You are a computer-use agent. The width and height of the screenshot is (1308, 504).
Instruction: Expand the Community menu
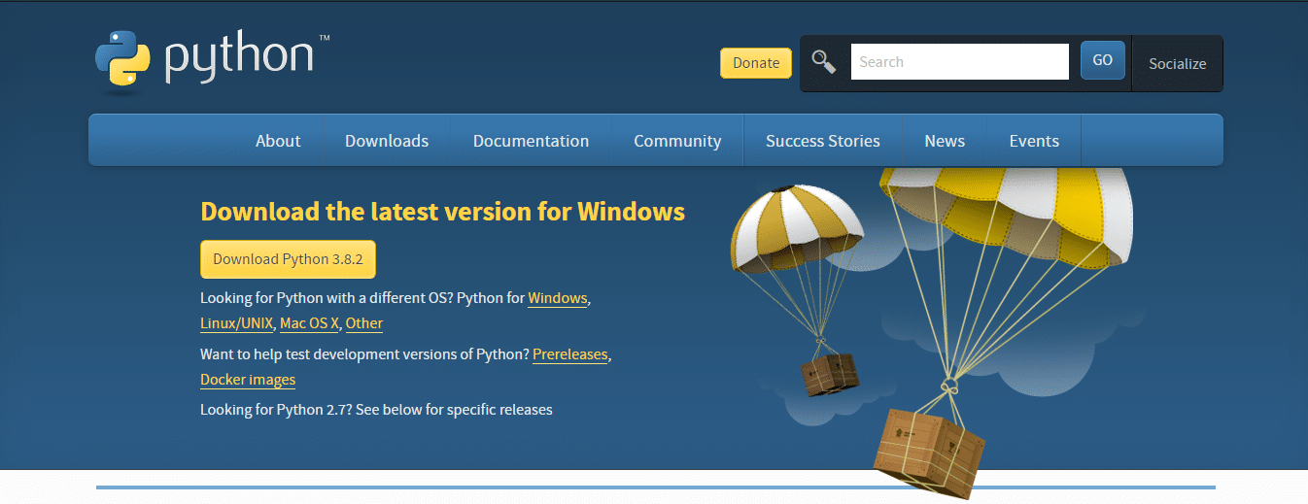tap(677, 141)
